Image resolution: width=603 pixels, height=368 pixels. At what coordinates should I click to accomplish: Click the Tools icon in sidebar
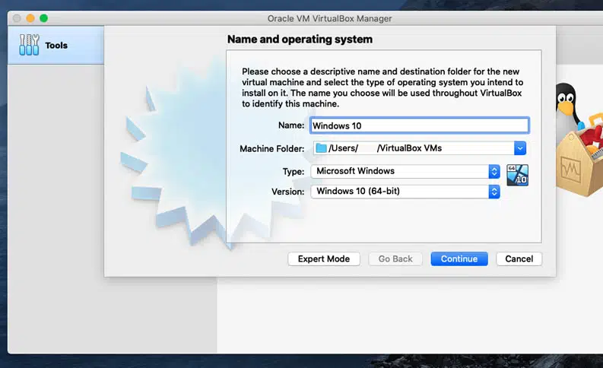(x=29, y=45)
